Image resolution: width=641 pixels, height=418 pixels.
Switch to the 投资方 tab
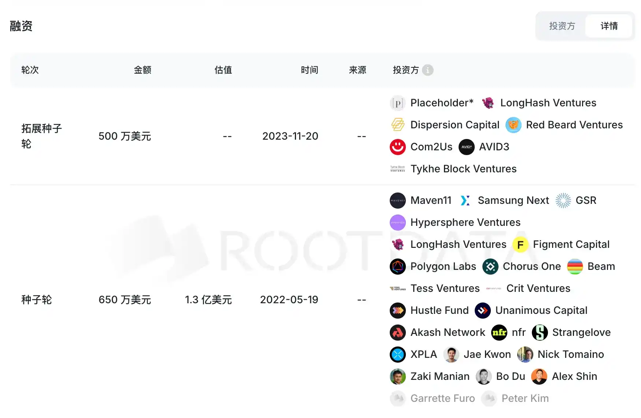pyautogui.click(x=562, y=26)
